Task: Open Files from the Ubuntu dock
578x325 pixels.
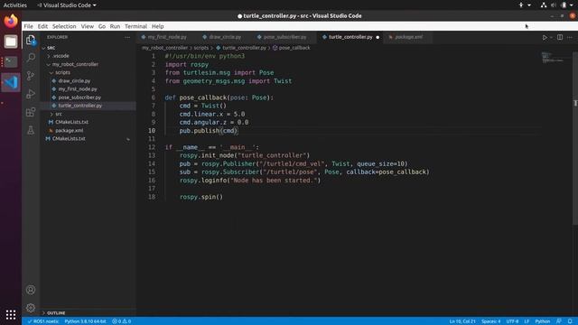Action: pyautogui.click(x=11, y=42)
